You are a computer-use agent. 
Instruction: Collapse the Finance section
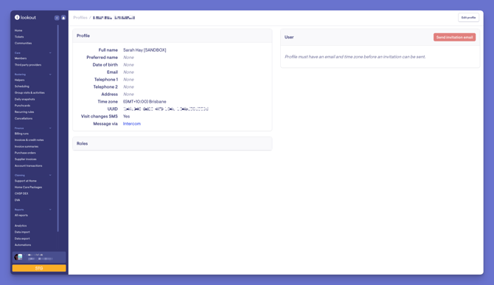pos(50,128)
